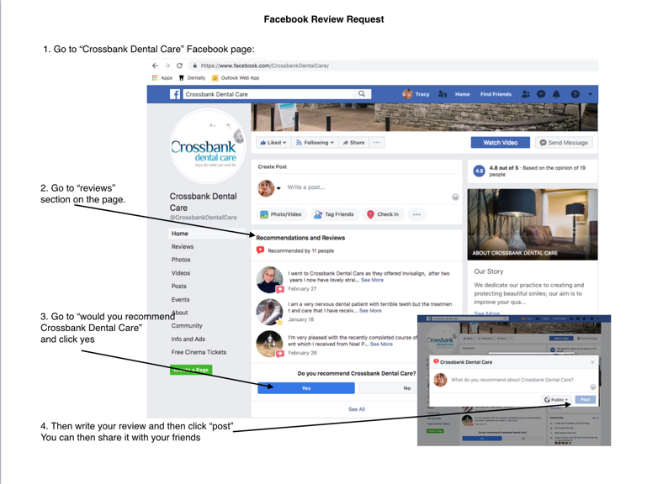Click See More on nervous patient review
Image resolution: width=647 pixels, height=484 pixels.
pos(370,310)
